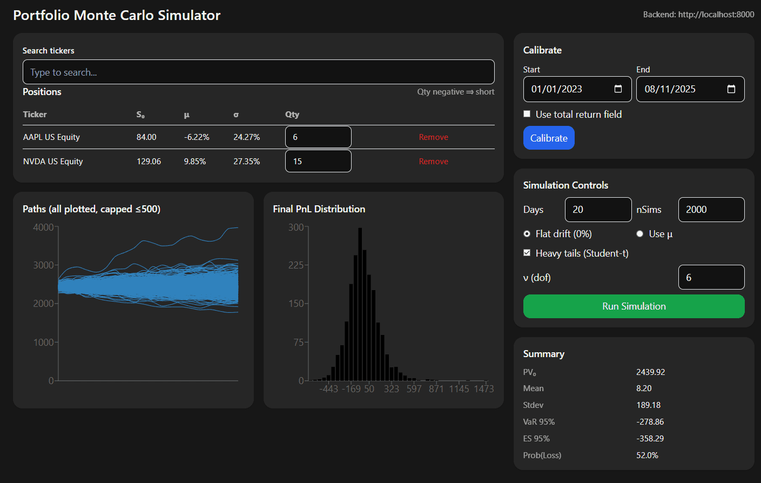Uncheck Heavy tails (Student-t)
The image size is (761, 483).
[x=528, y=253]
